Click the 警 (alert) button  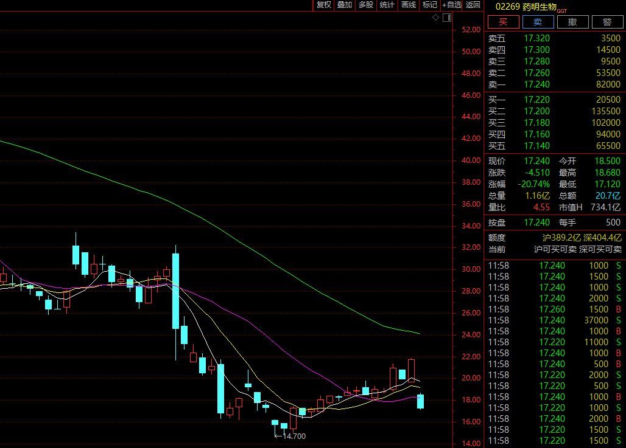point(607,22)
